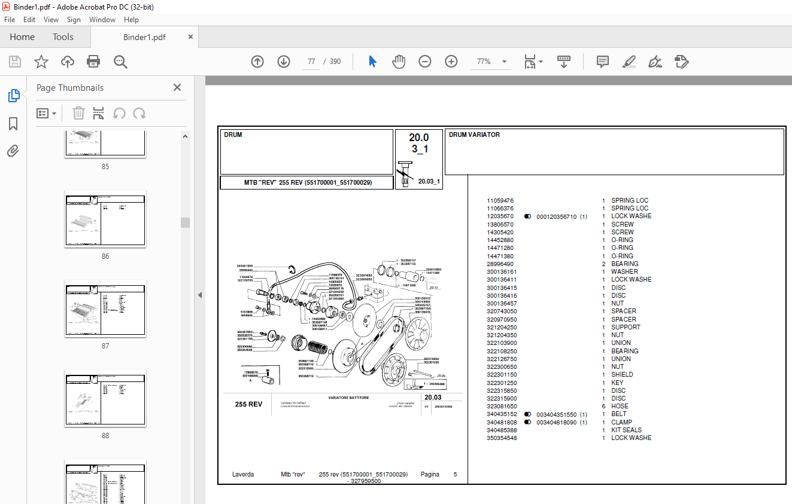792x504 pixels.
Task: Click the stamp or send icon
Action: pyautogui.click(x=681, y=62)
